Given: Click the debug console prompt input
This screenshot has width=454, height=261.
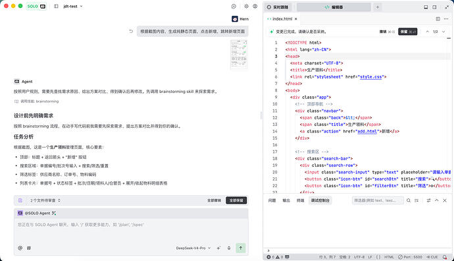Looking at the screenshot, I should click(x=359, y=250).
